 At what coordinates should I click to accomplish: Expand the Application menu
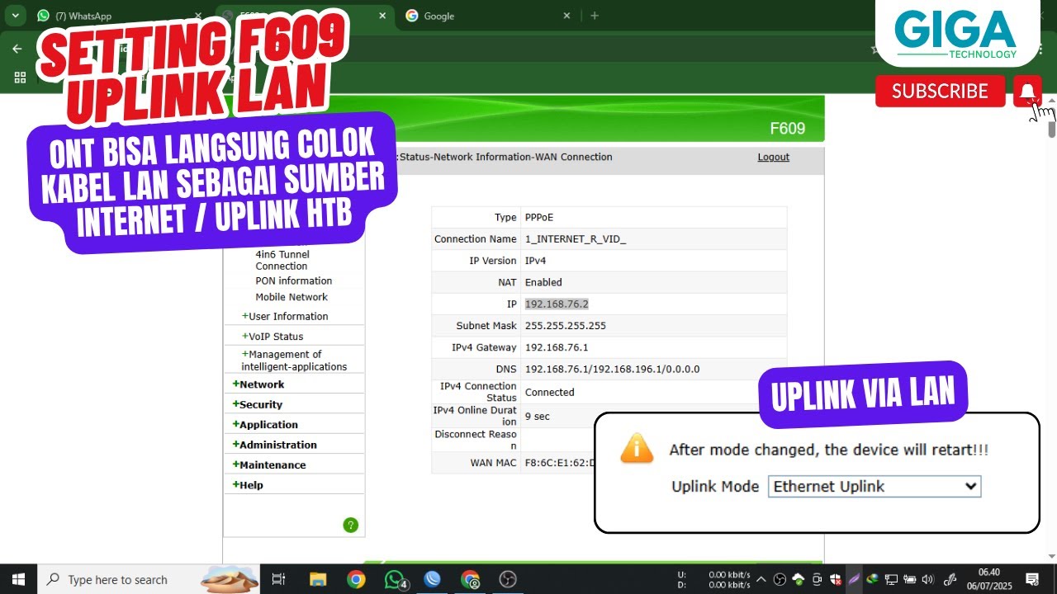coord(265,424)
